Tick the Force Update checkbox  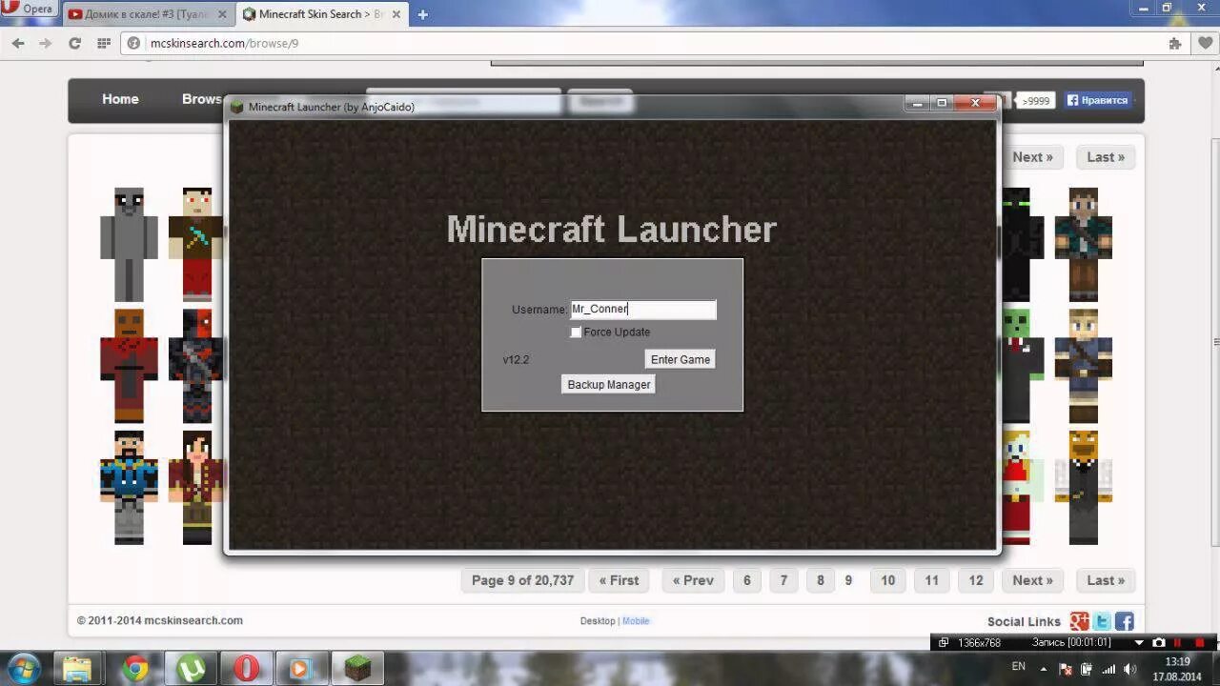point(576,333)
